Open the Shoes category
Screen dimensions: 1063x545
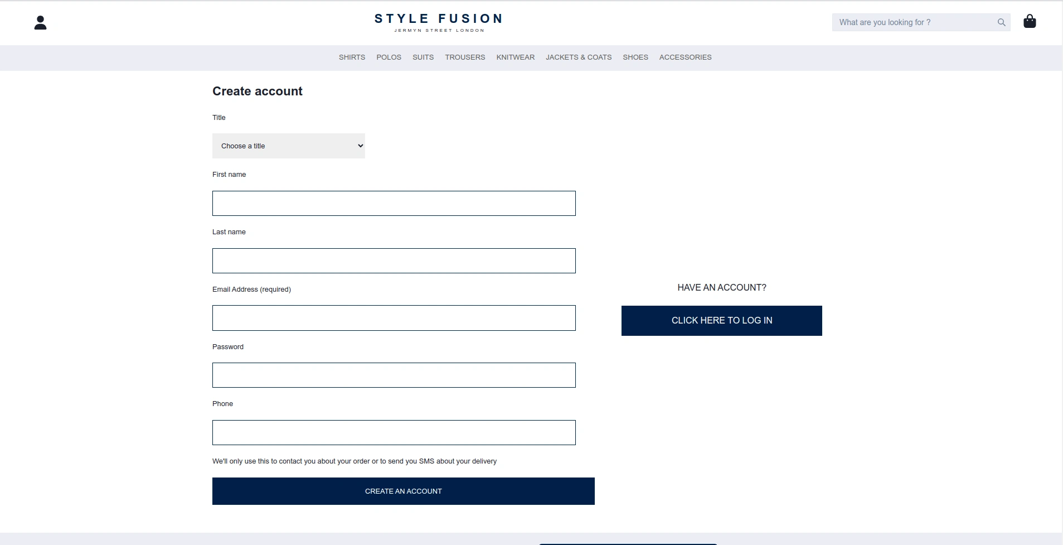click(x=635, y=57)
